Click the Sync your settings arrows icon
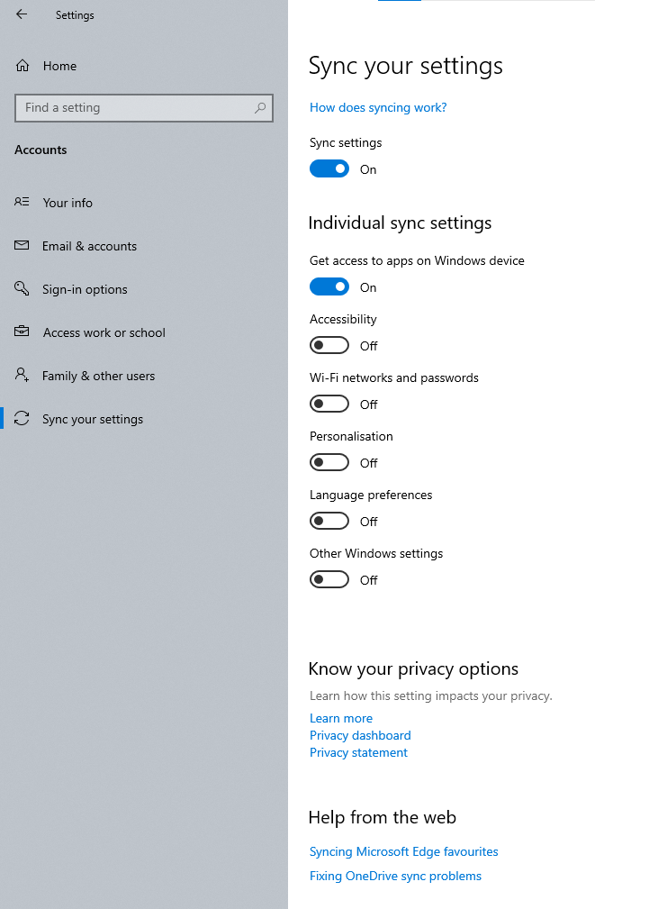The height and width of the screenshot is (909, 649). point(22,418)
